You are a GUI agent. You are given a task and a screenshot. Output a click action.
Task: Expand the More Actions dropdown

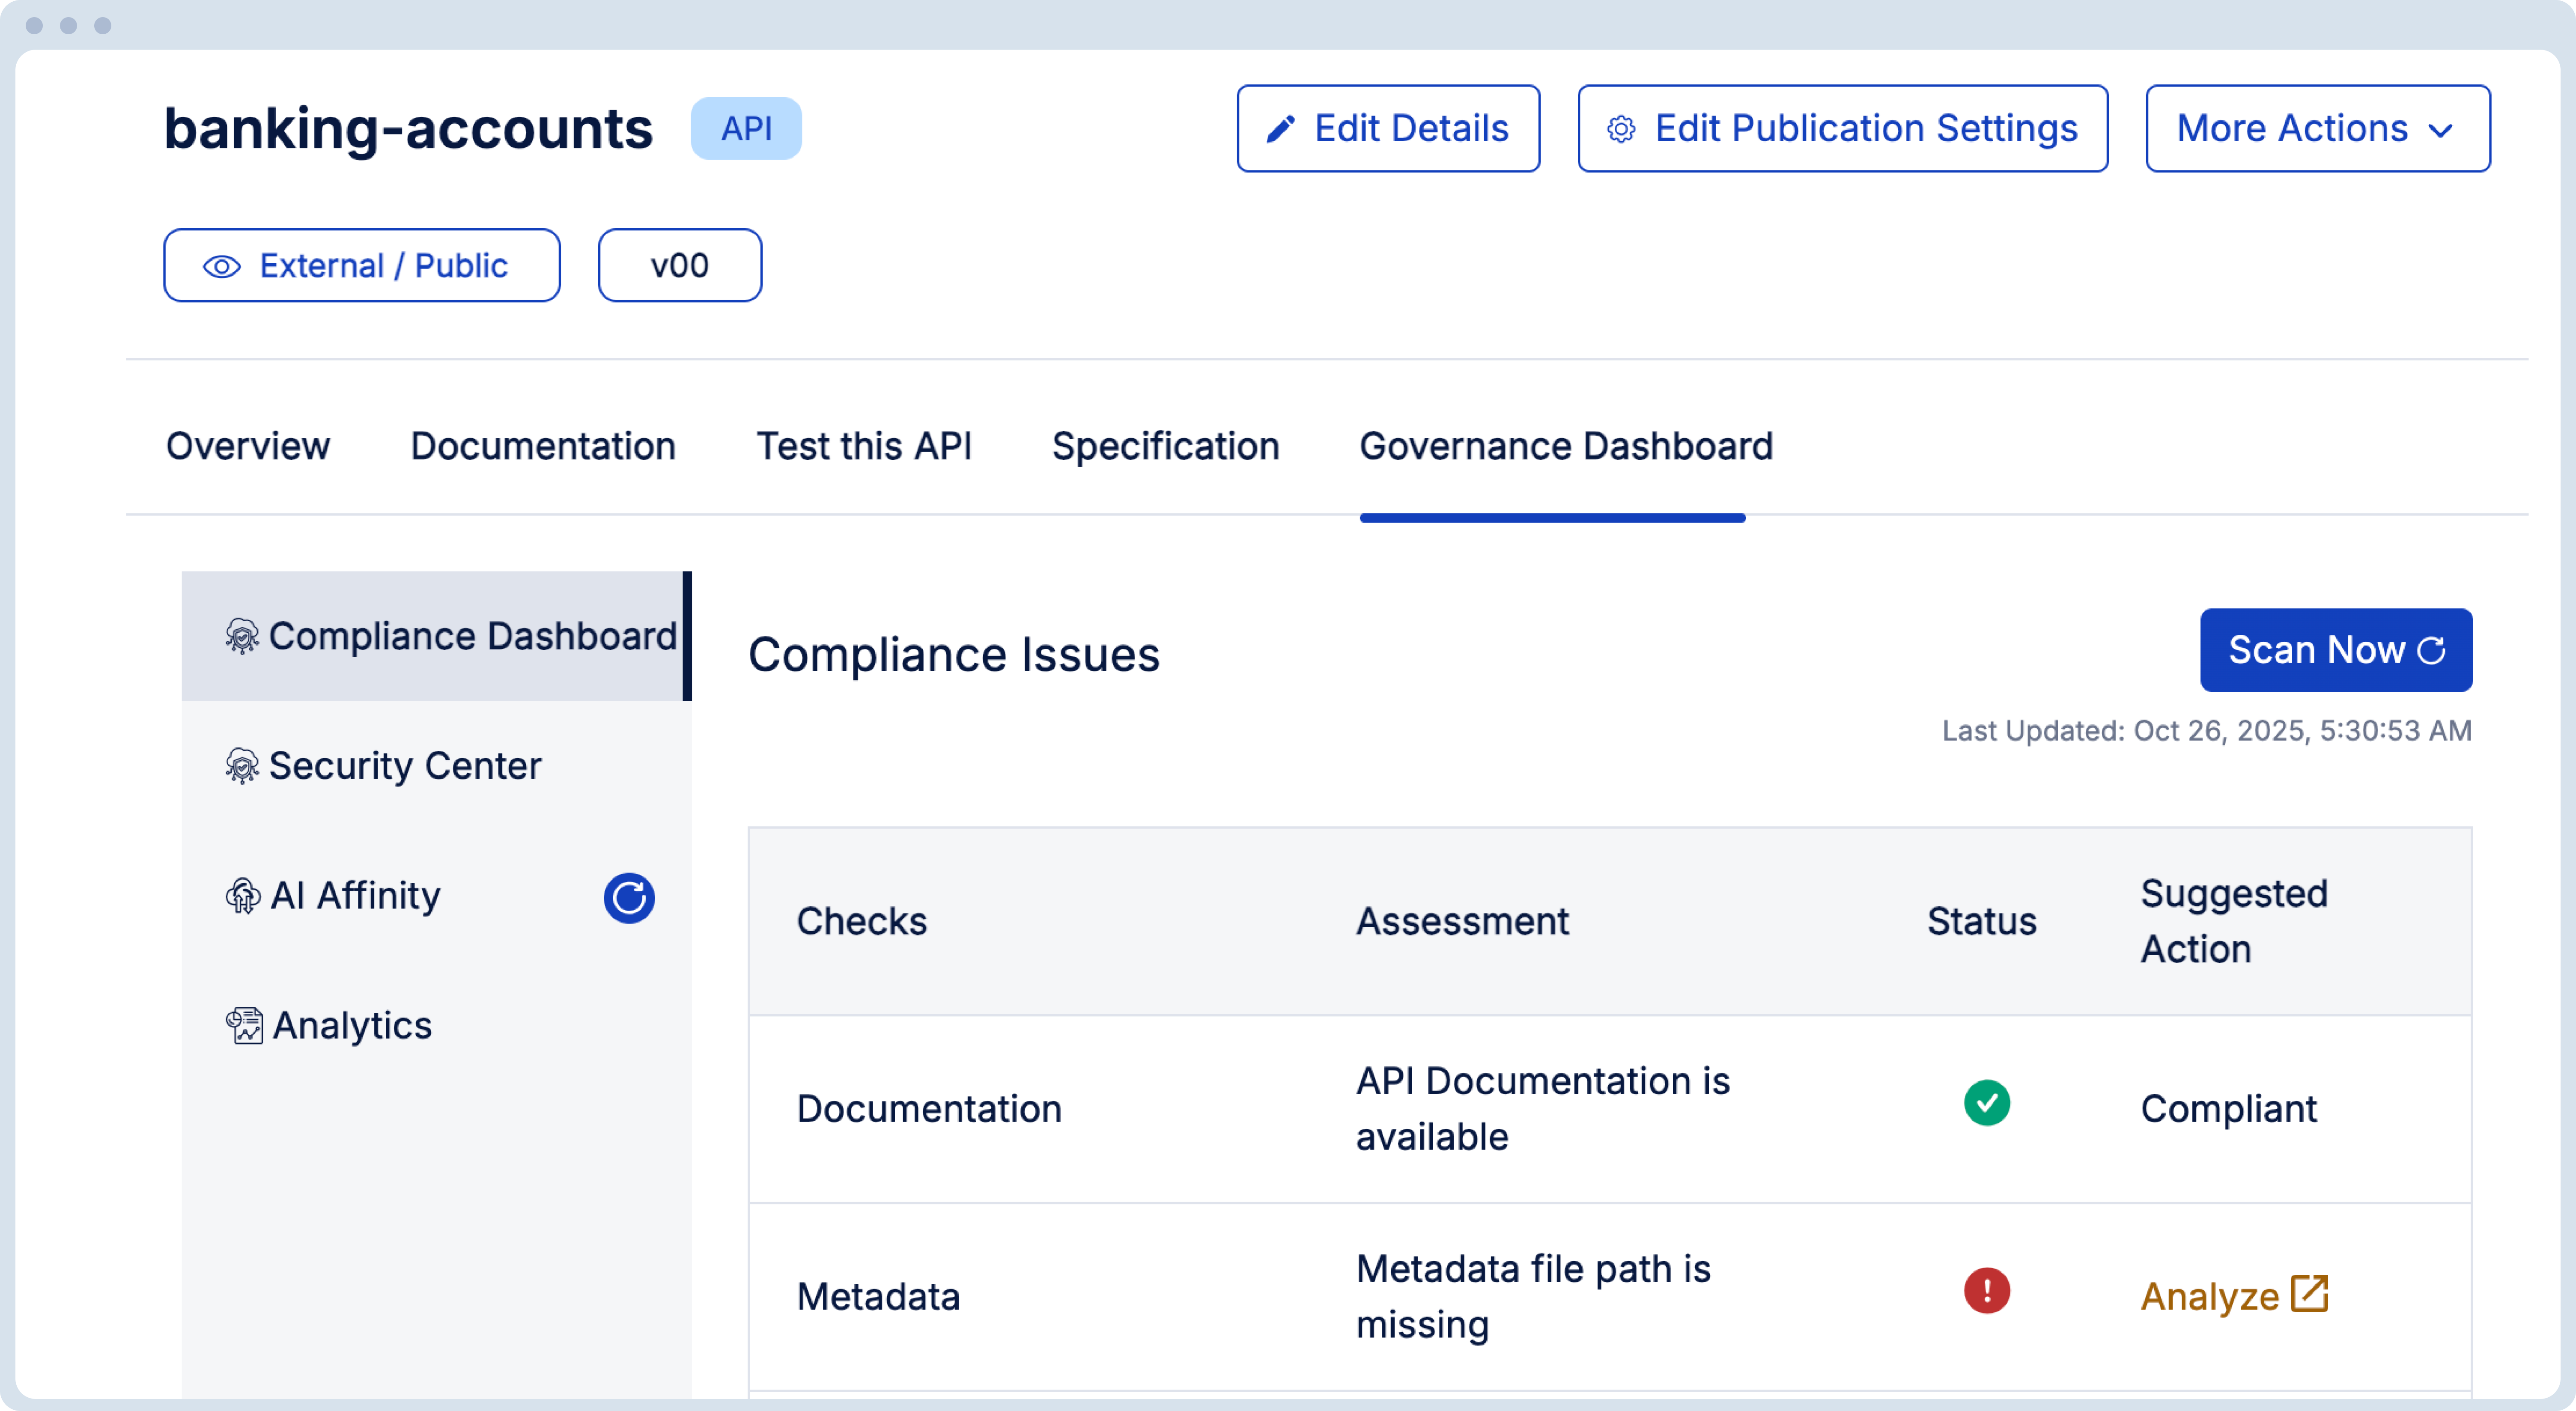[2316, 129]
